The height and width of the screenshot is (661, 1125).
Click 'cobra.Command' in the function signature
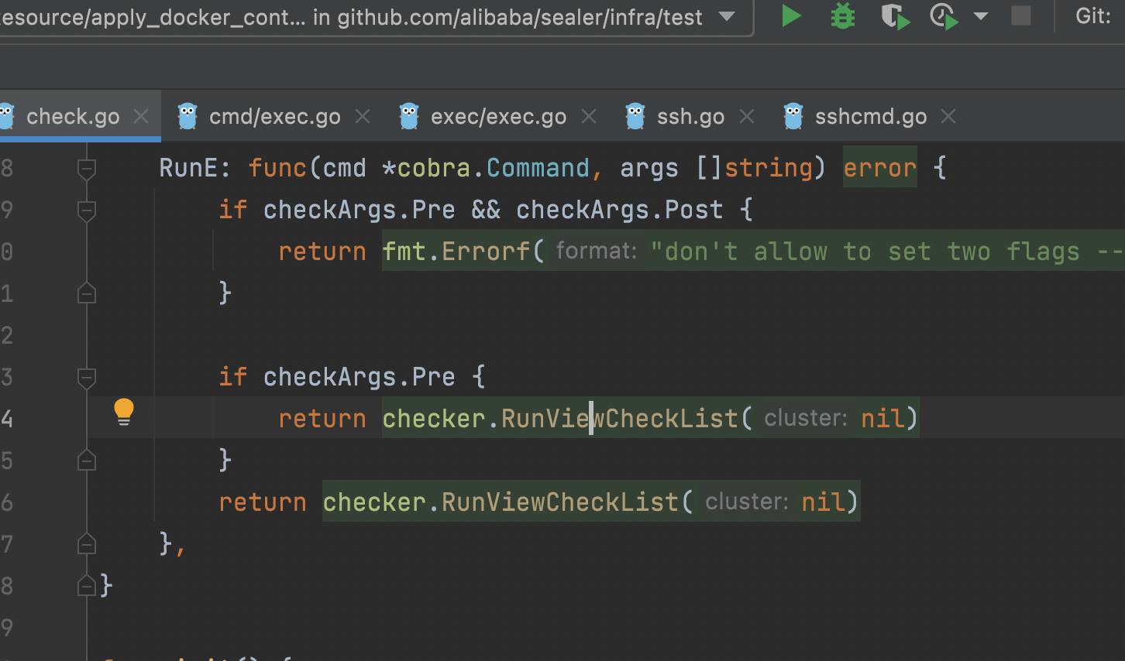pos(493,168)
